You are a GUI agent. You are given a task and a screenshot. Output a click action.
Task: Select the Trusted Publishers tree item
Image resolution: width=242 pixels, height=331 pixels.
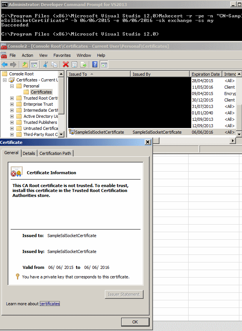[40, 122]
